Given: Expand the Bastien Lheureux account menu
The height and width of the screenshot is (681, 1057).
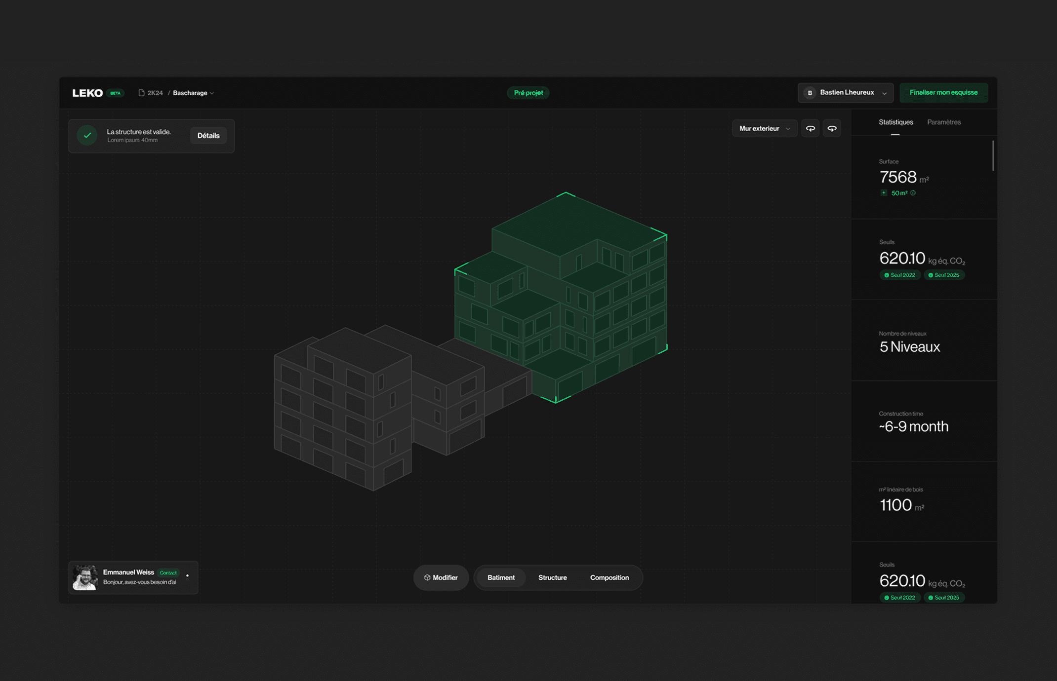Looking at the screenshot, I should click(x=884, y=93).
